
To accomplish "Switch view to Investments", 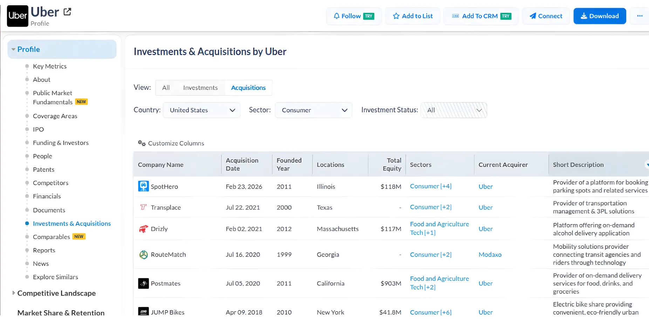I will [200, 88].
